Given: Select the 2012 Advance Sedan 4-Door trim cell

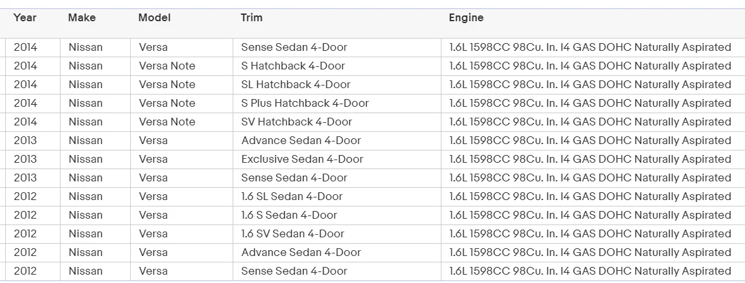Looking at the screenshot, I should click(x=301, y=252).
